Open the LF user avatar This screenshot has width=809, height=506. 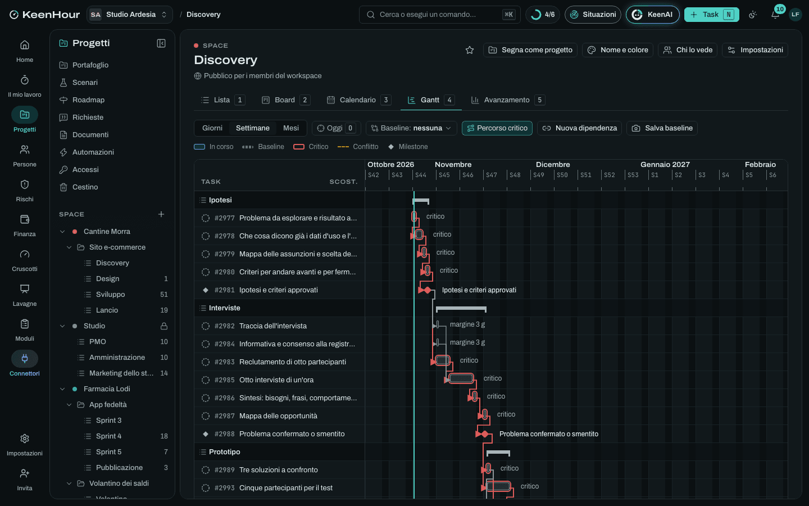point(795,15)
